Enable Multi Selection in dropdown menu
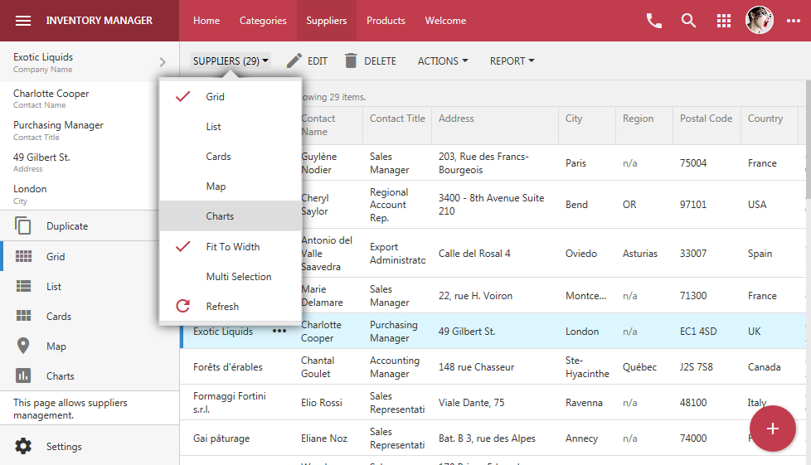The image size is (811, 465). pyautogui.click(x=238, y=277)
